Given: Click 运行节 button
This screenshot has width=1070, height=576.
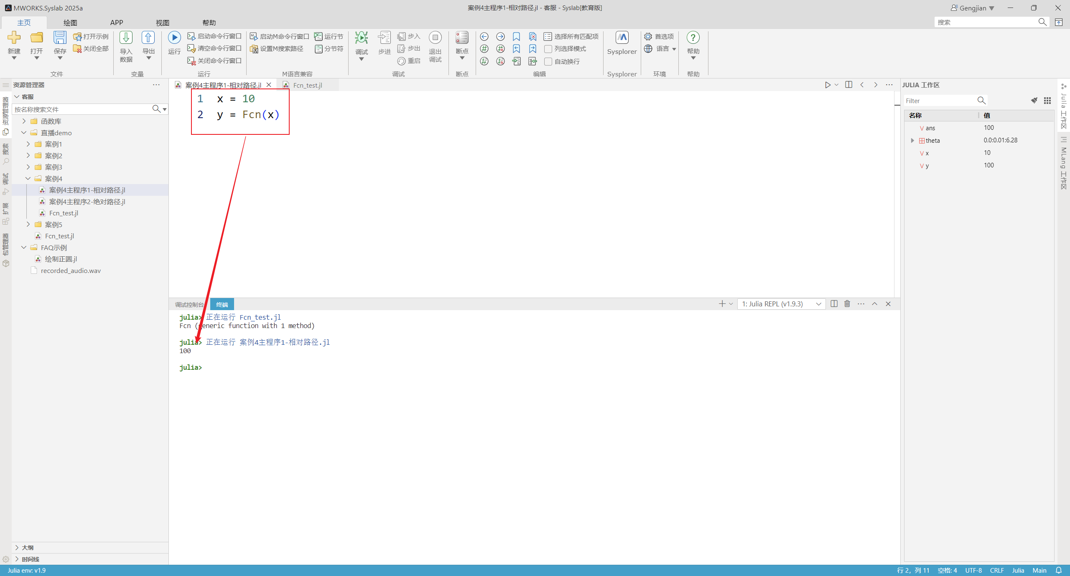Looking at the screenshot, I should click(x=329, y=36).
